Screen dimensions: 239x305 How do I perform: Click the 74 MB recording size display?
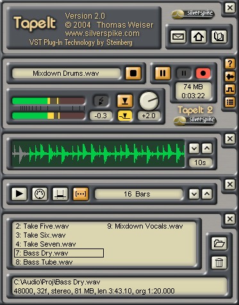[x=193, y=91]
